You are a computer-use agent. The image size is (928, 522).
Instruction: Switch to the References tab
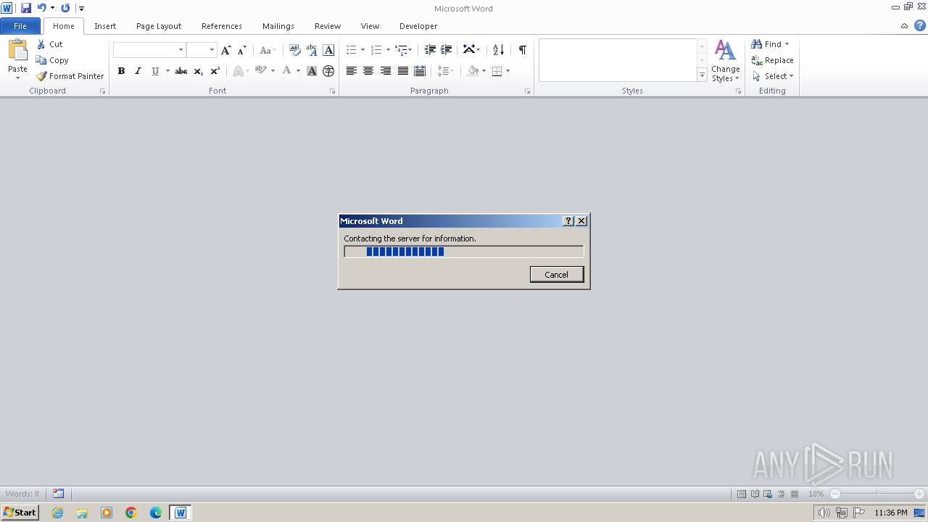point(222,26)
